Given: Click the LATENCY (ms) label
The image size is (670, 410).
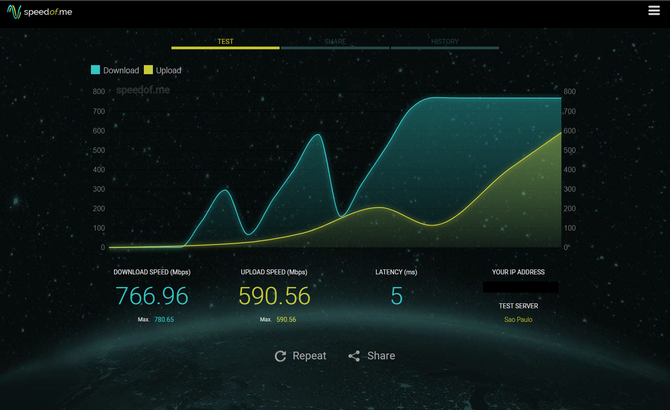Looking at the screenshot, I should (396, 272).
